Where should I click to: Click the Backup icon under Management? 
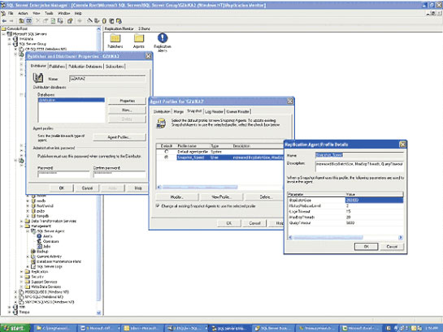tap(33, 252)
